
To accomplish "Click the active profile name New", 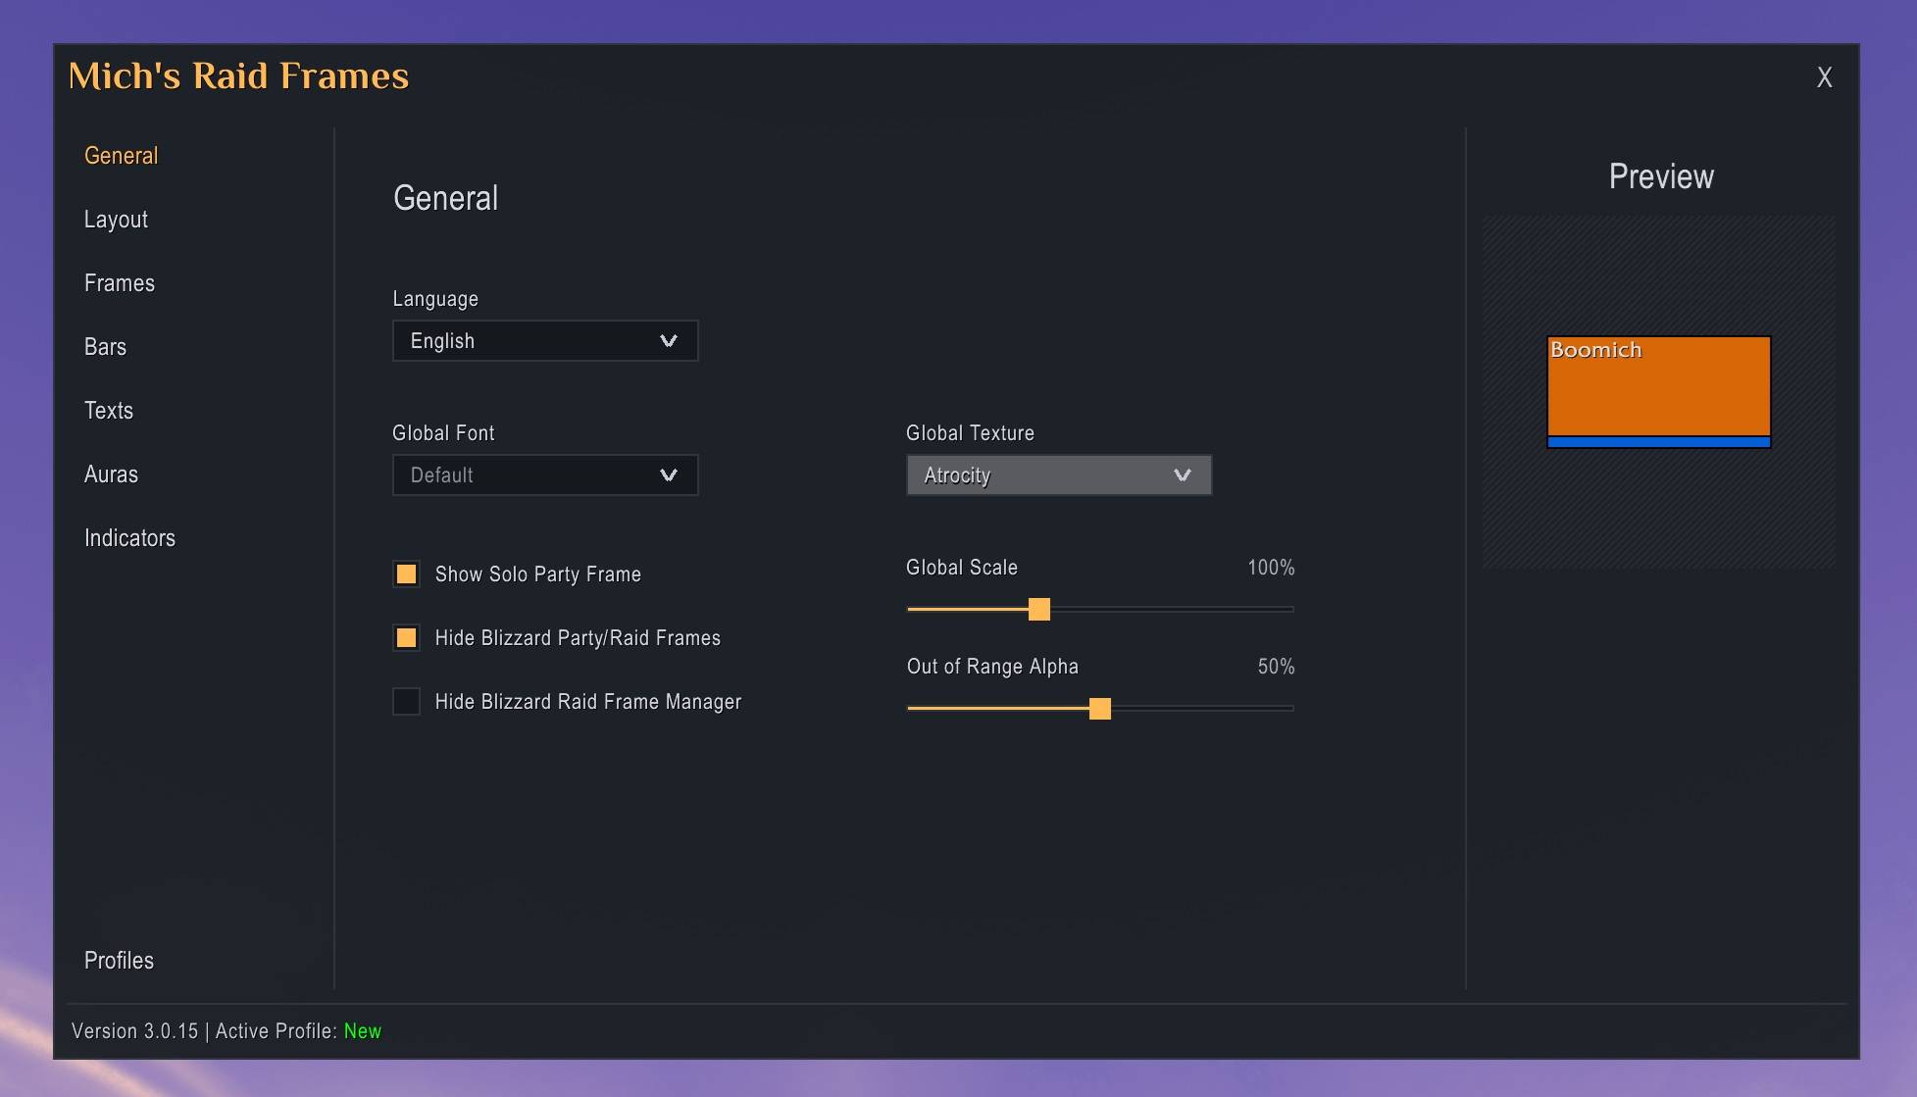I will [362, 1031].
